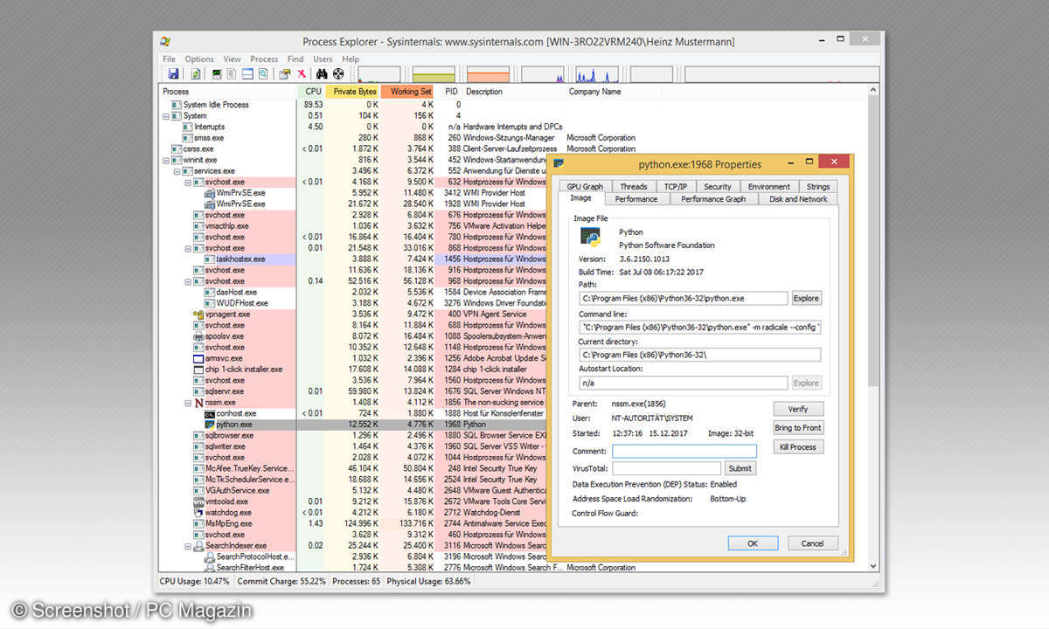Viewport: 1049px width, 629px height.
Task: Click Bring to Front button
Action: pyautogui.click(x=798, y=428)
